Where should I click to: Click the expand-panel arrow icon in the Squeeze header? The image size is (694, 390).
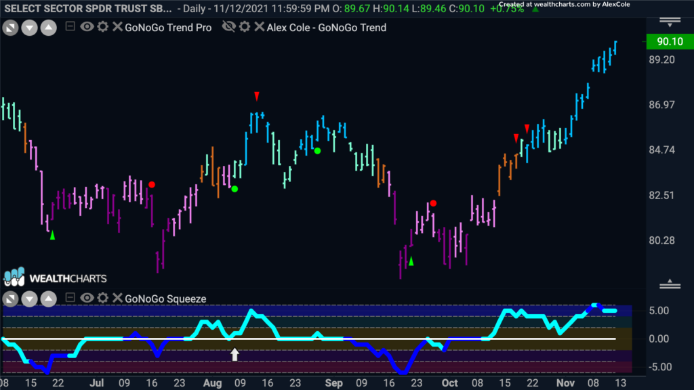point(10,299)
